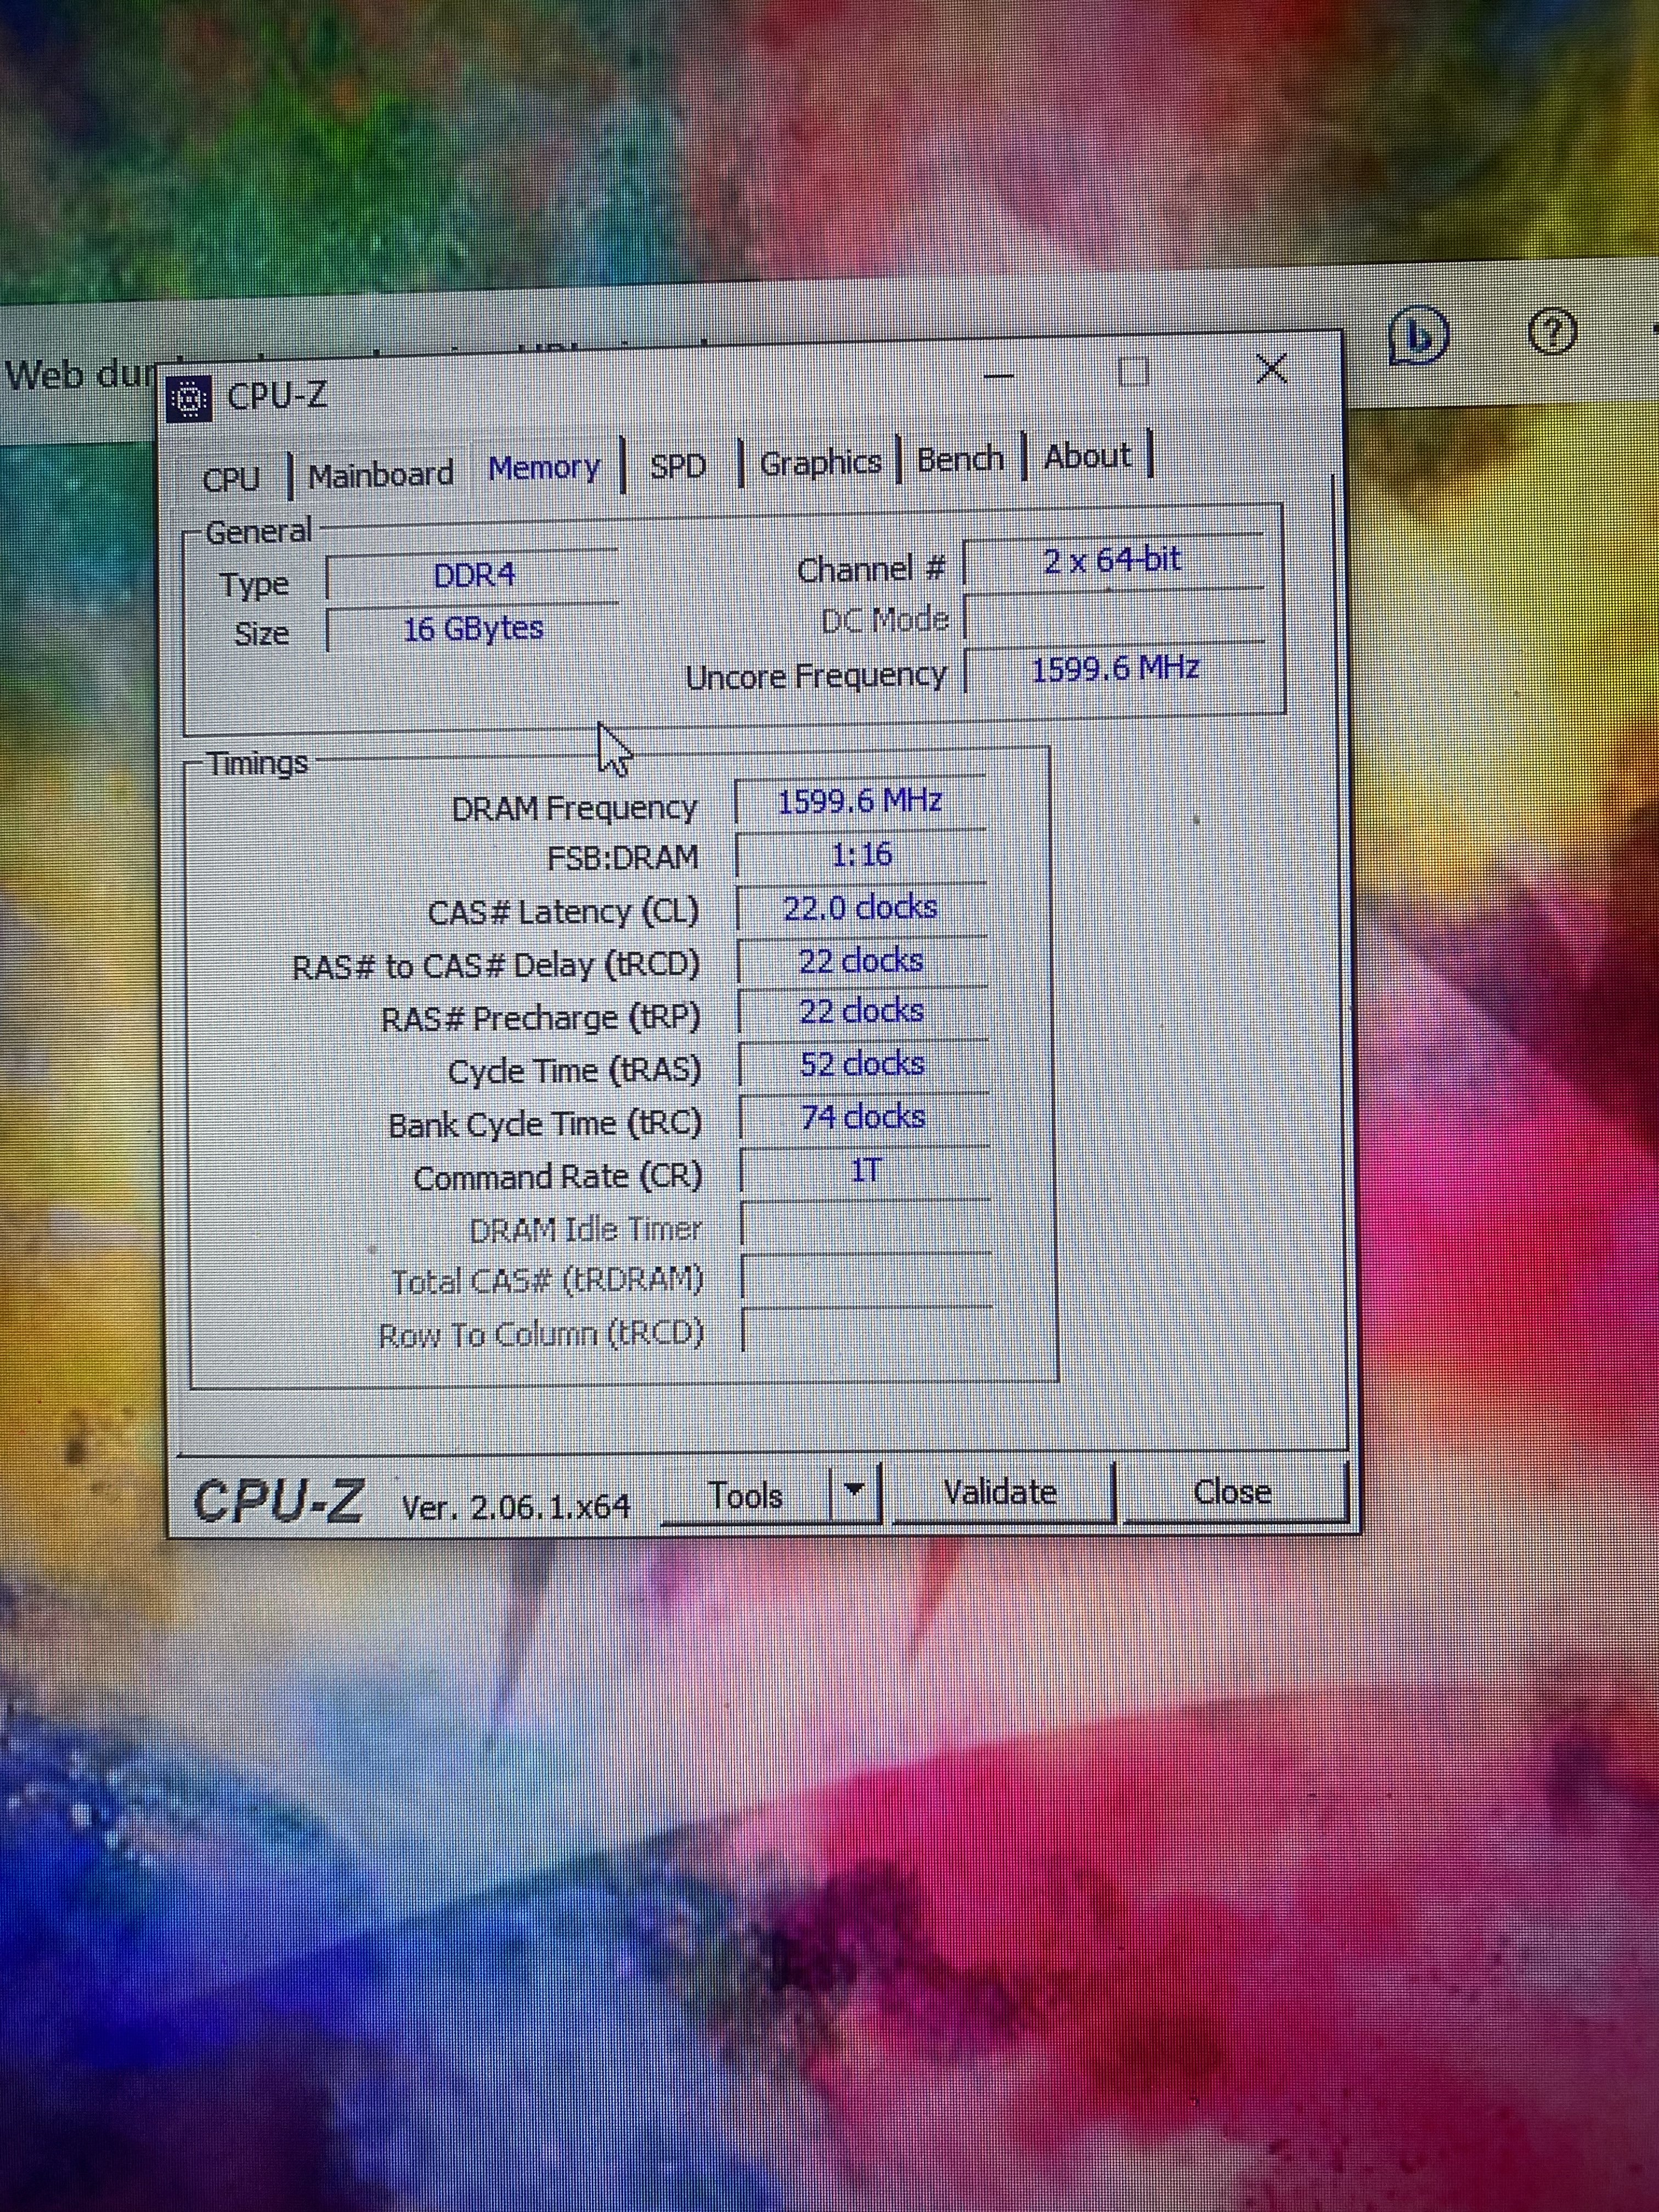The width and height of the screenshot is (1659, 2212).
Task: Open the About tab
Action: pyautogui.click(x=1088, y=456)
